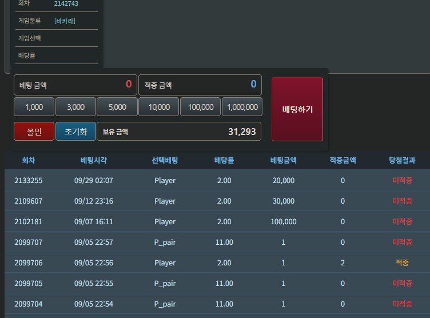Click P_pair selection in round 2099707
Screen dimensions: 430x318
point(165,243)
